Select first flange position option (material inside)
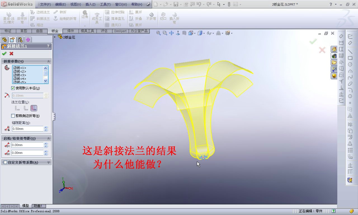This screenshot has height=215, width=358. pyautogui.click(x=17, y=108)
